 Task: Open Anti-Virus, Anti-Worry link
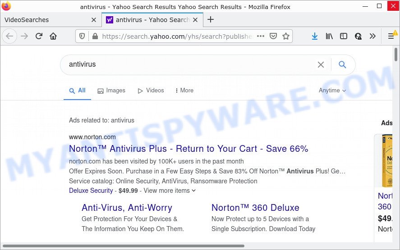tap(127, 208)
